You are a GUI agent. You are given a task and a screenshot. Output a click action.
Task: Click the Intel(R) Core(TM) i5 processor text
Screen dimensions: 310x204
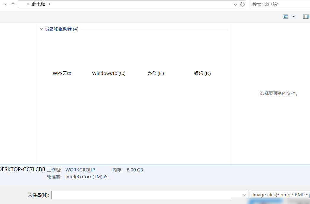pos(88,176)
